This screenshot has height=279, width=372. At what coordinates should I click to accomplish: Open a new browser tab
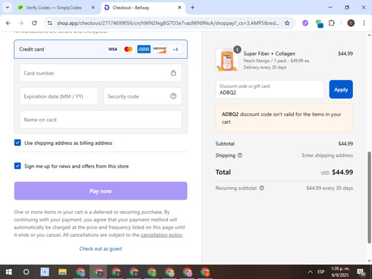tap(192, 8)
